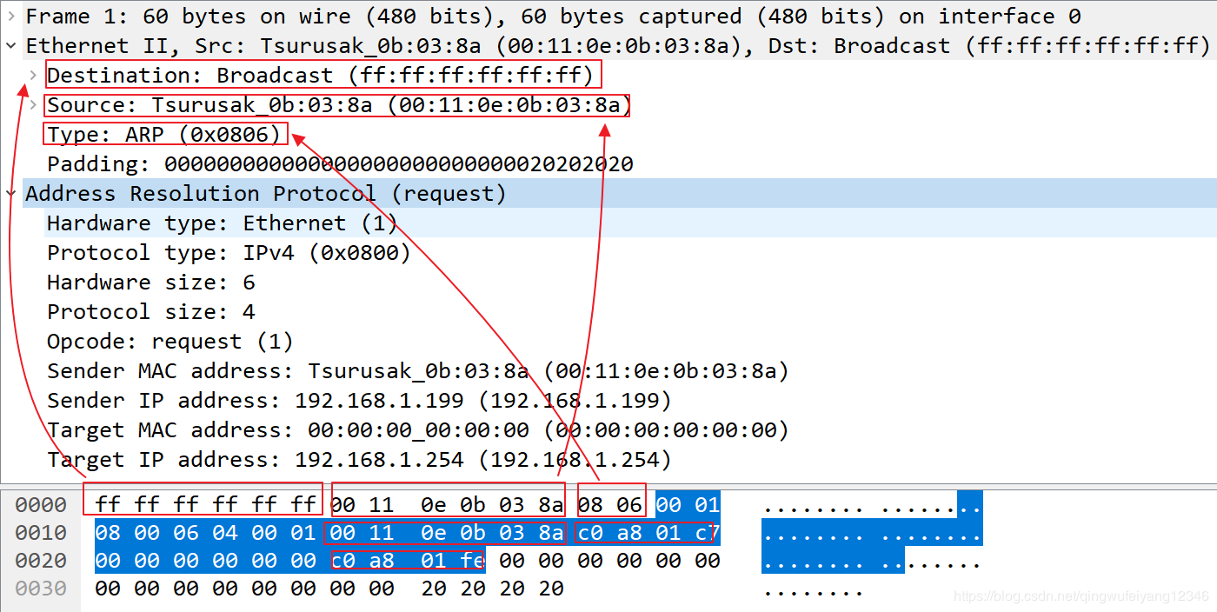The width and height of the screenshot is (1217, 612).
Task: Expand the Source: Tsurusak field arrow
Action: (x=33, y=105)
